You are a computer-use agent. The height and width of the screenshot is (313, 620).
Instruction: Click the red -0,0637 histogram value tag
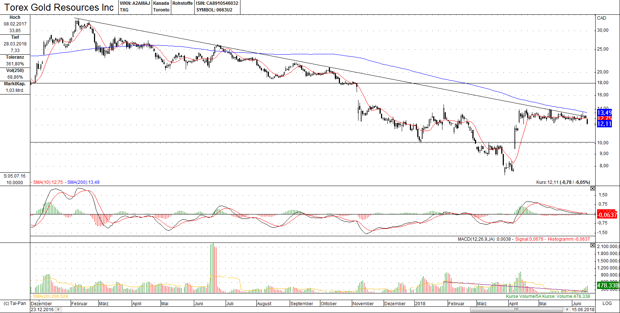click(x=607, y=215)
